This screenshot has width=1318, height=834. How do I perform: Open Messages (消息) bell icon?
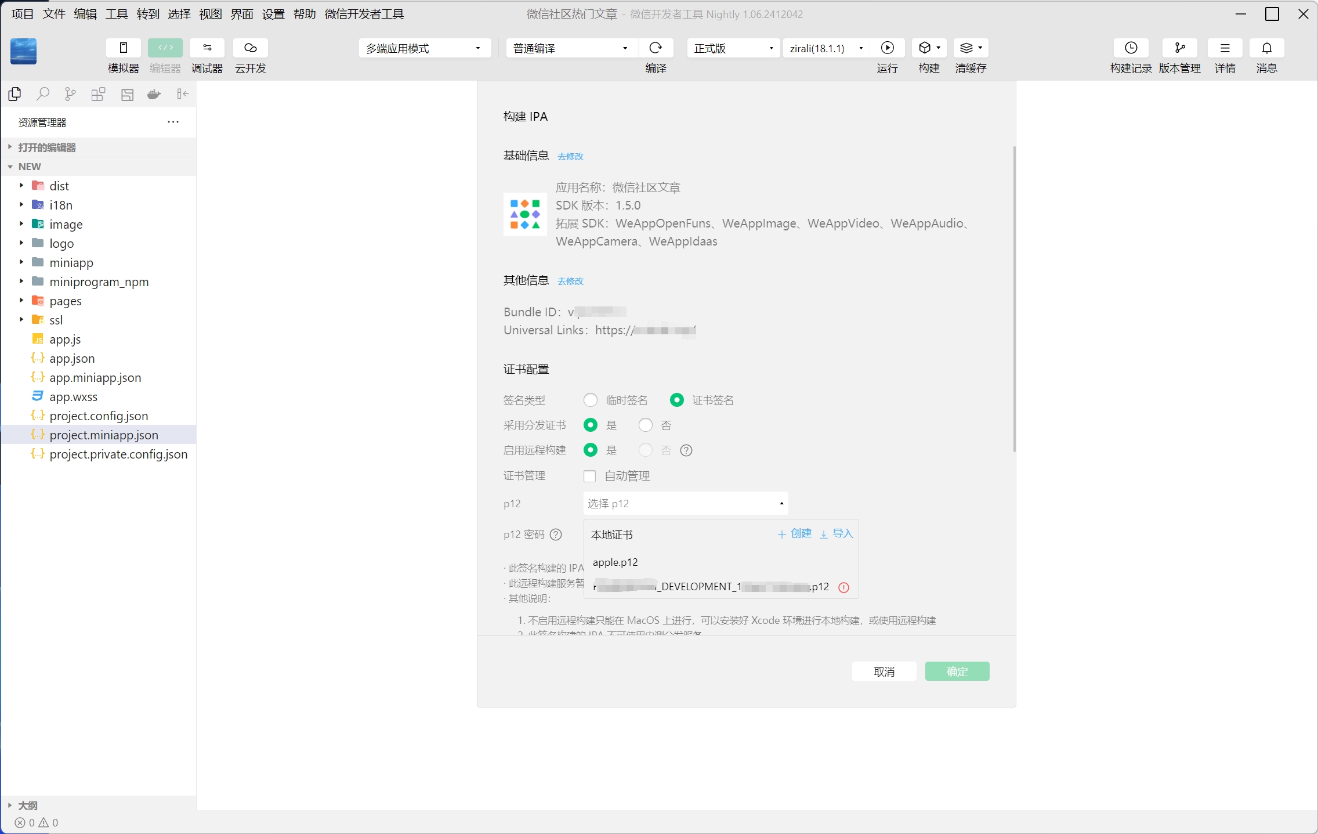1266,48
